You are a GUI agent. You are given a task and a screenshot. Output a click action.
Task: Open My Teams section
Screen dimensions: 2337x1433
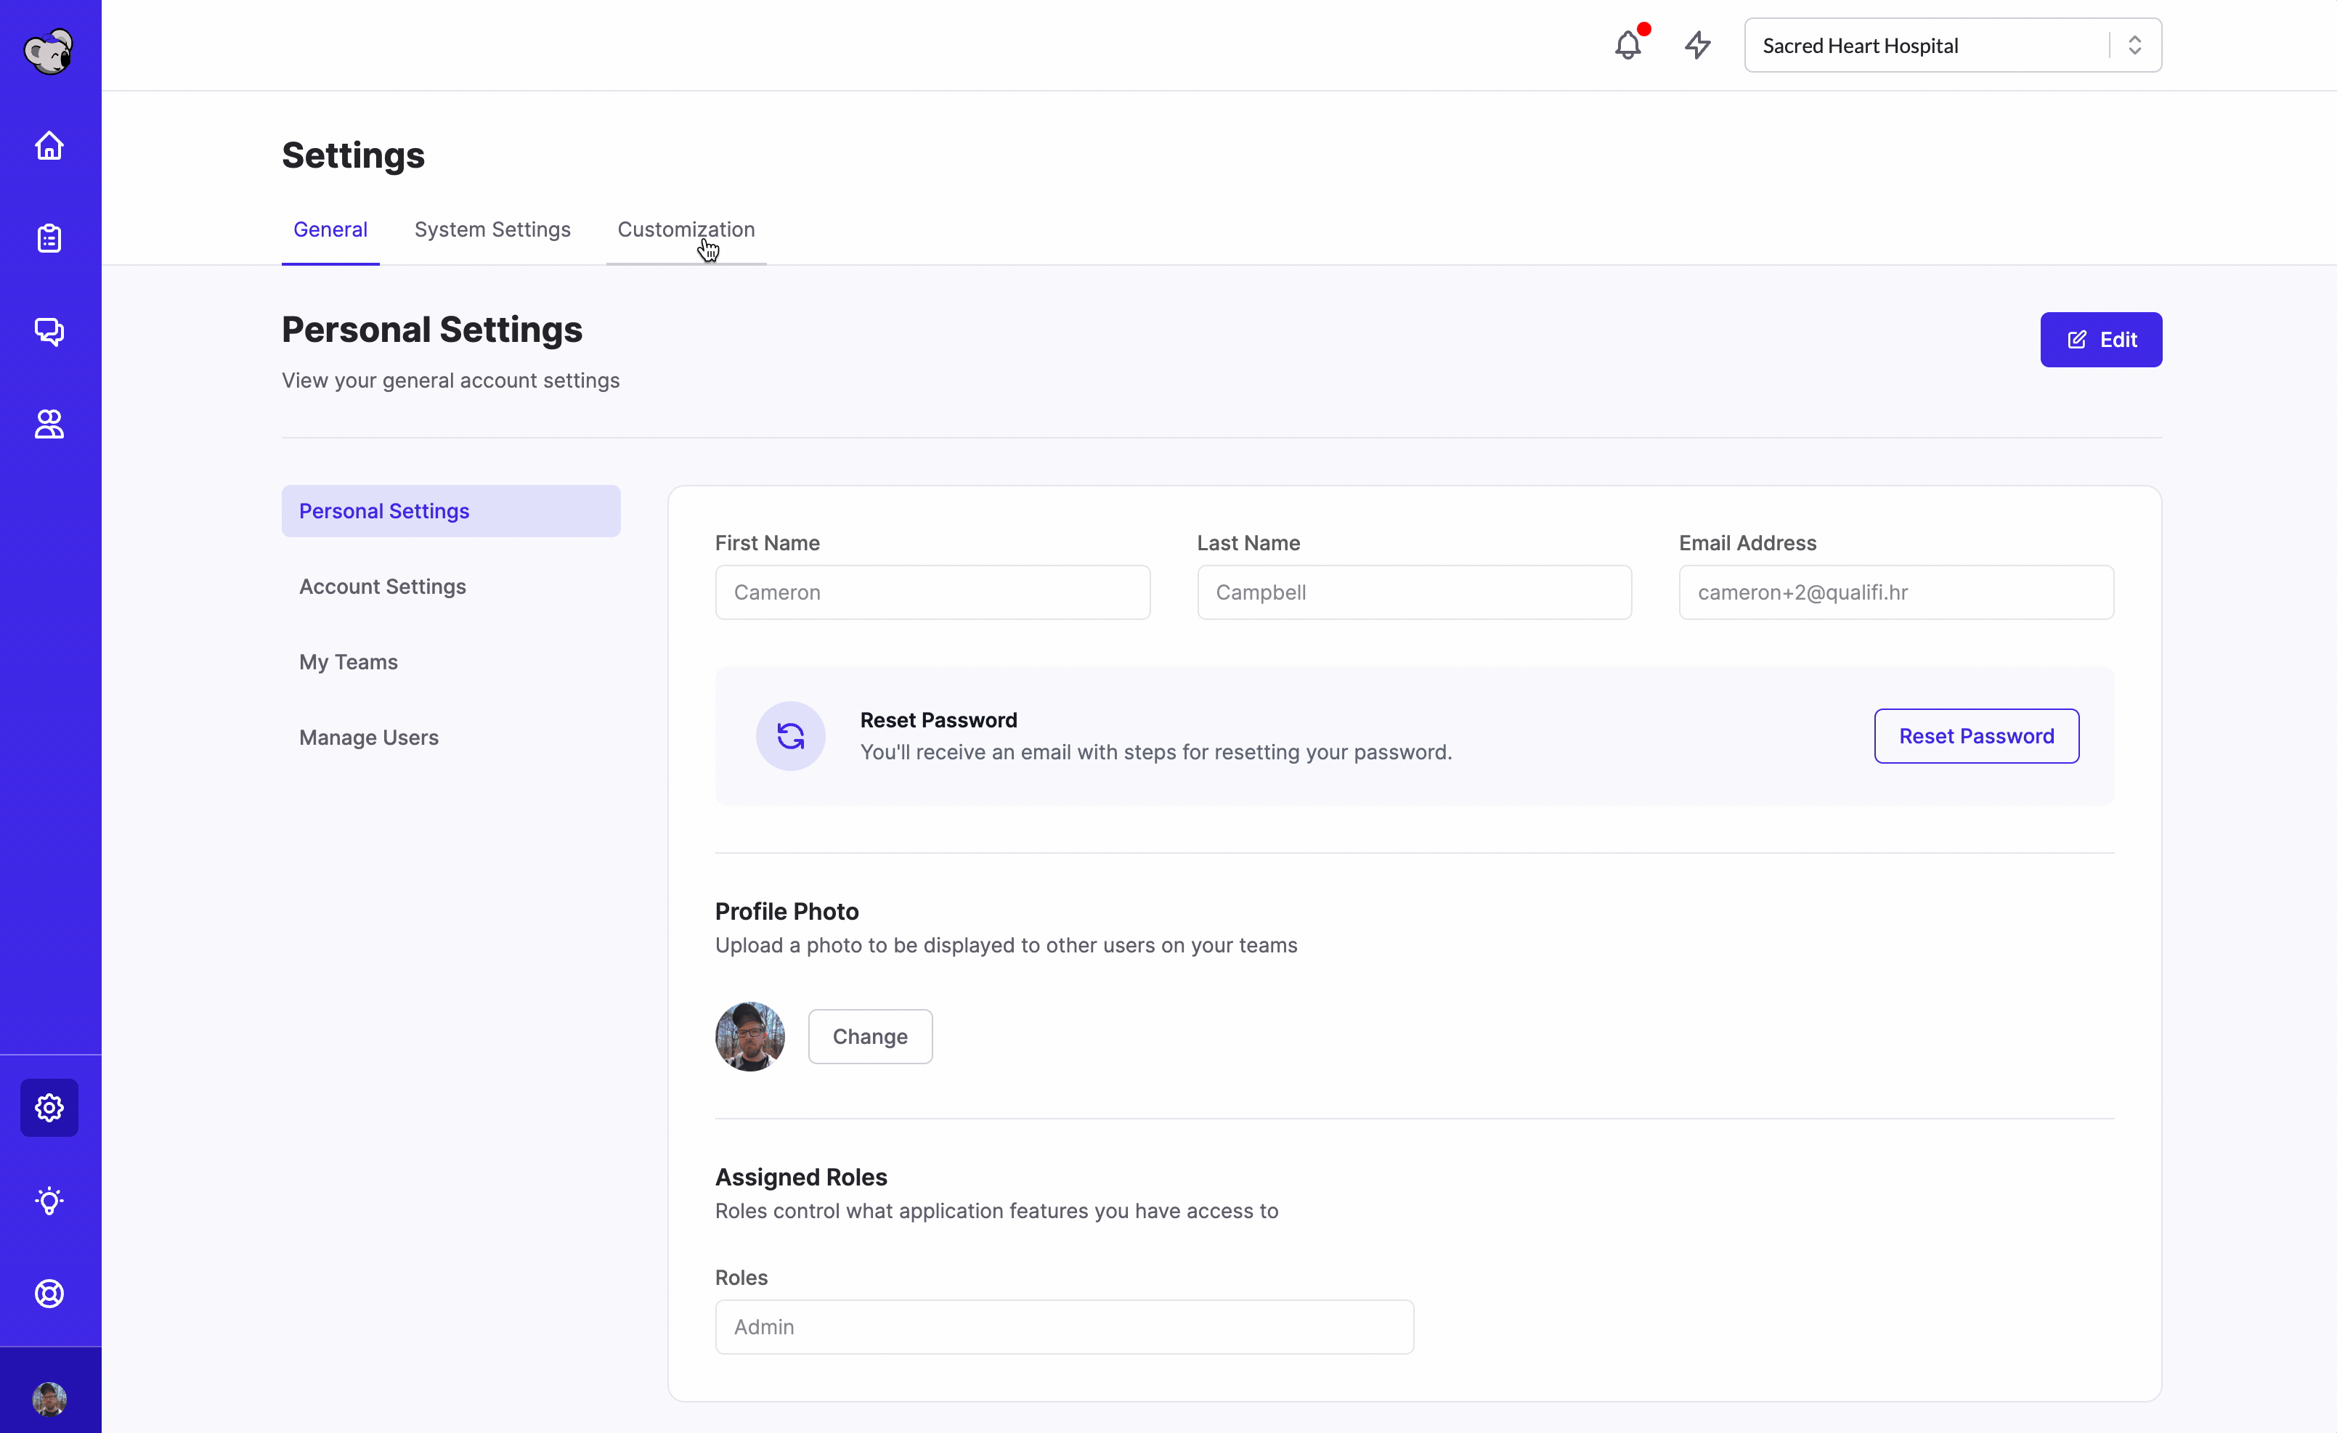coord(348,662)
